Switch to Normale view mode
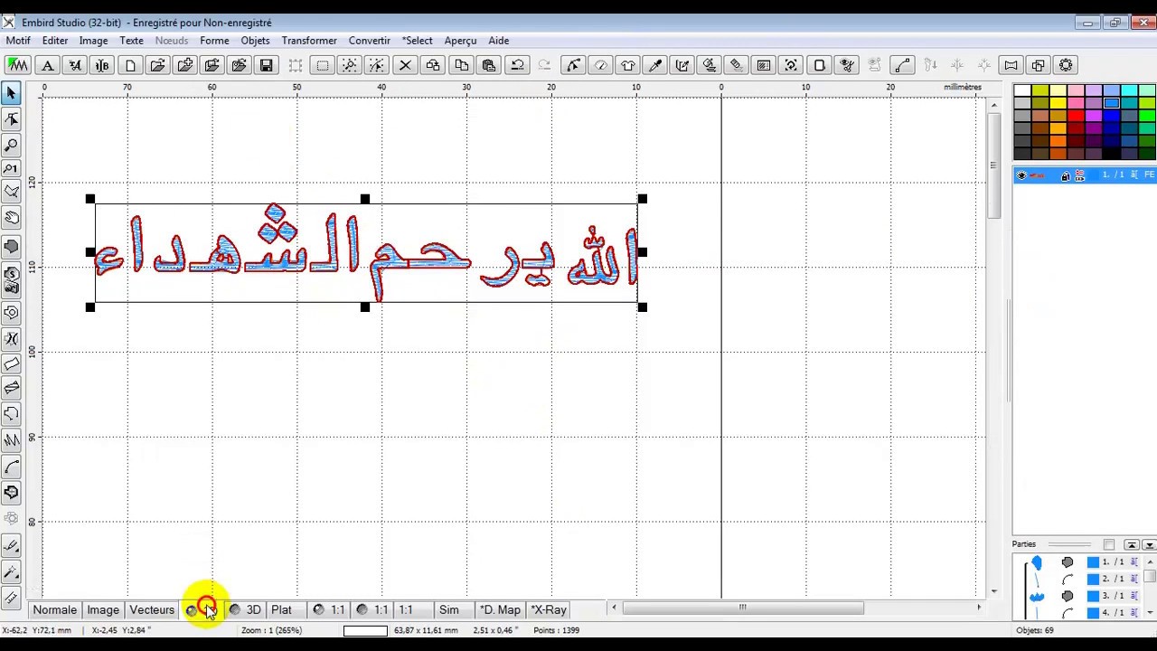This screenshot has width=1157, height=651. point(54,609)
